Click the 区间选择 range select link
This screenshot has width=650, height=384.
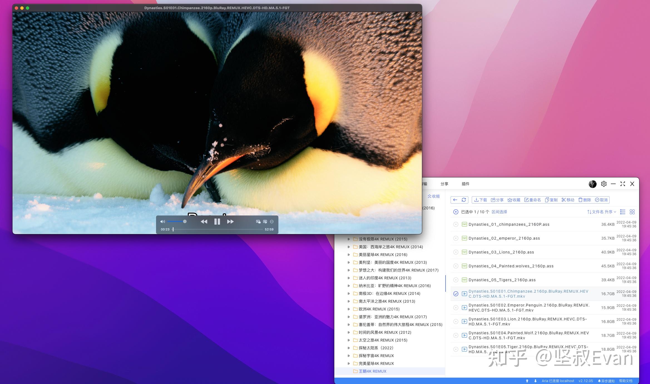click(499, 212)
